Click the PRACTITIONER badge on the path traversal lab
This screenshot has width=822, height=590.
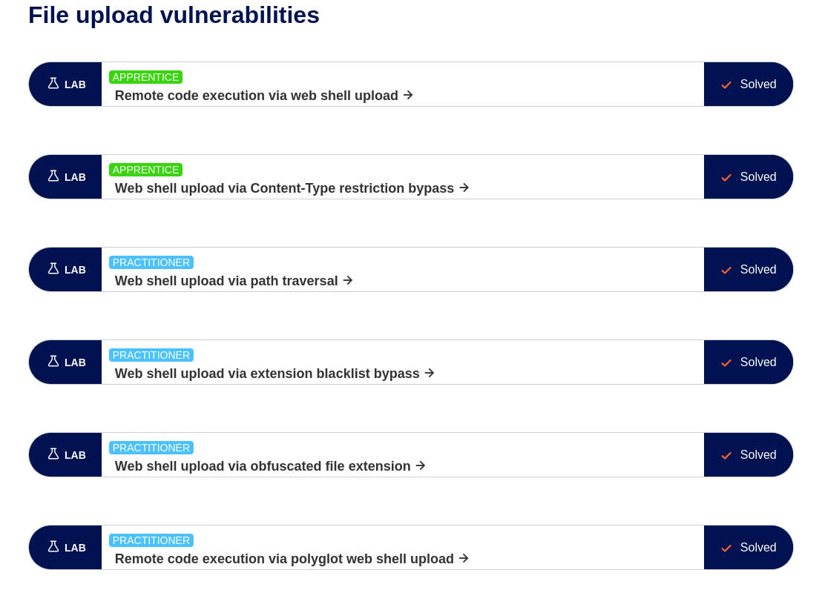pos(151,262)
